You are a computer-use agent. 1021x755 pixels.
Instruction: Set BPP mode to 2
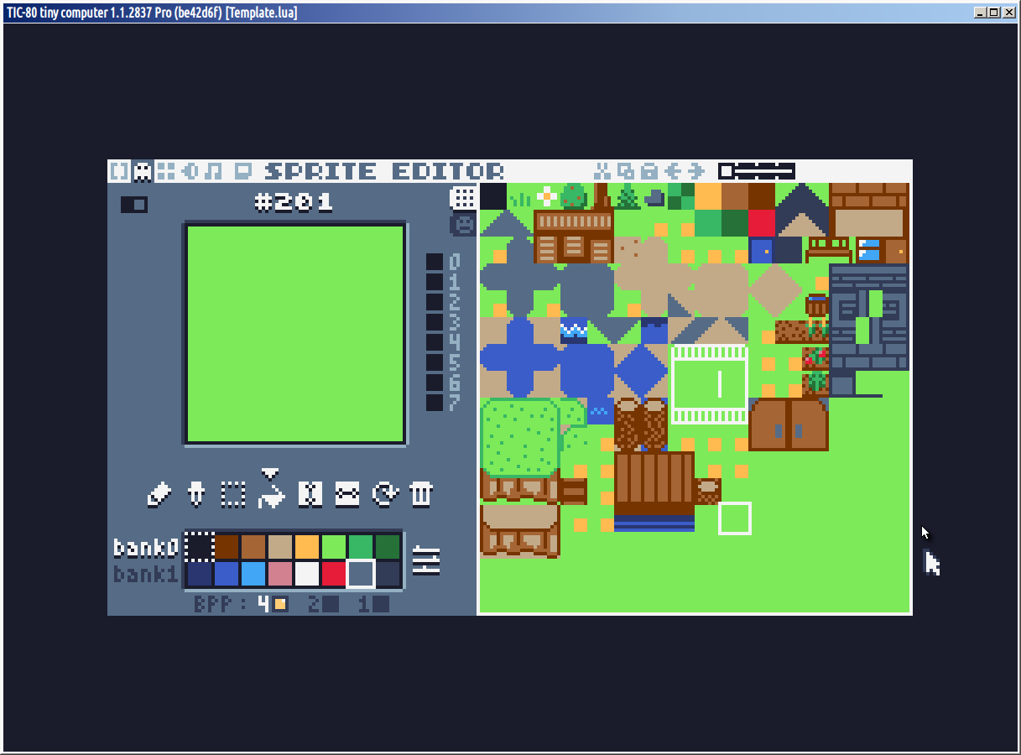323,604
